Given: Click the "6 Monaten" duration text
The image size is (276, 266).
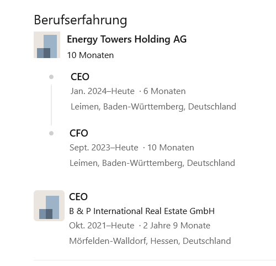Looking at the screenshot, I should pos(164,91).
